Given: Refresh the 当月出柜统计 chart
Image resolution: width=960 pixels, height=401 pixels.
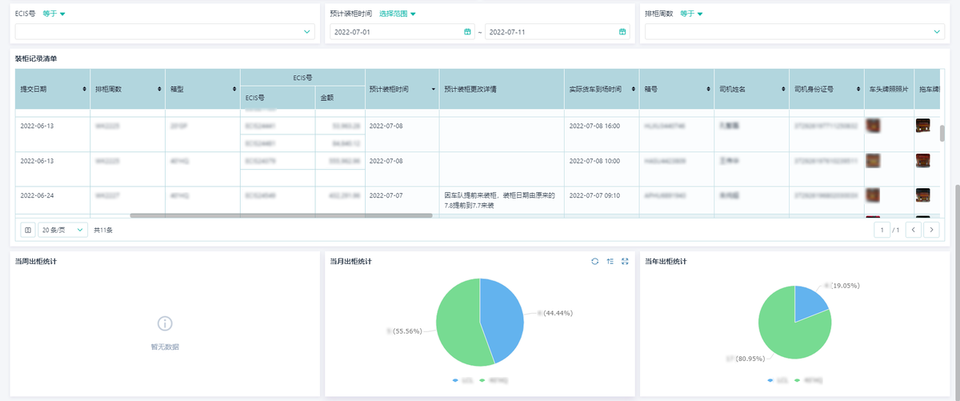Looking at the screenshot, I should (x=594, y=261).
